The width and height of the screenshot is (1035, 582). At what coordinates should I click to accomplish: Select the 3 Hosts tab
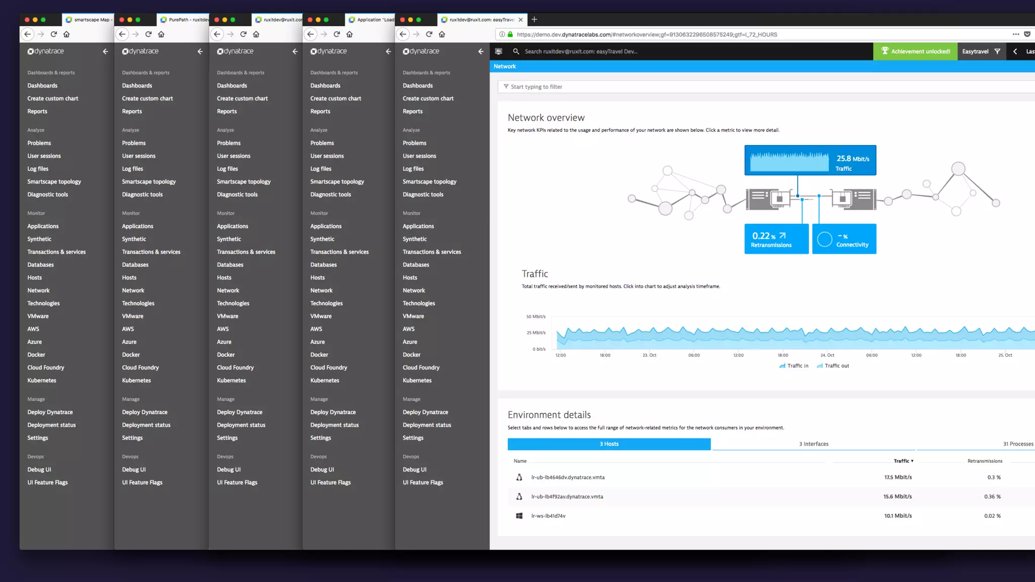tap(609, 444)
